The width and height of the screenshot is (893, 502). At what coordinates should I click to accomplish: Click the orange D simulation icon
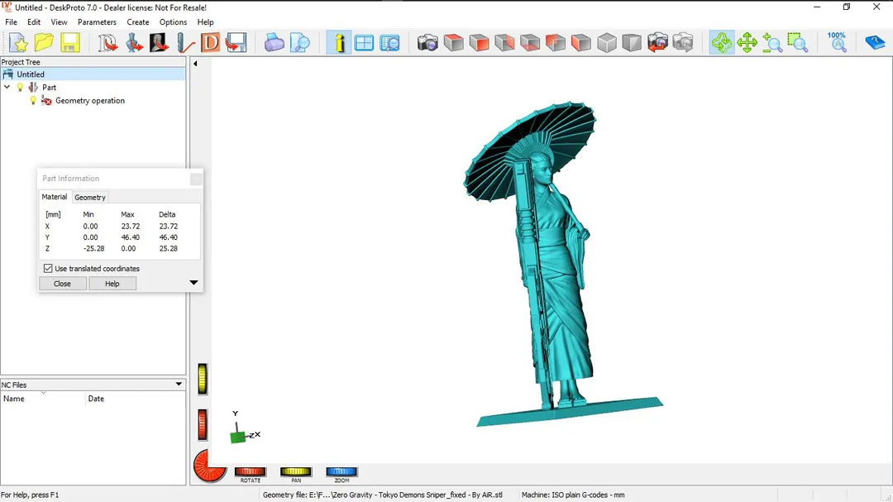tap(210, 43)
